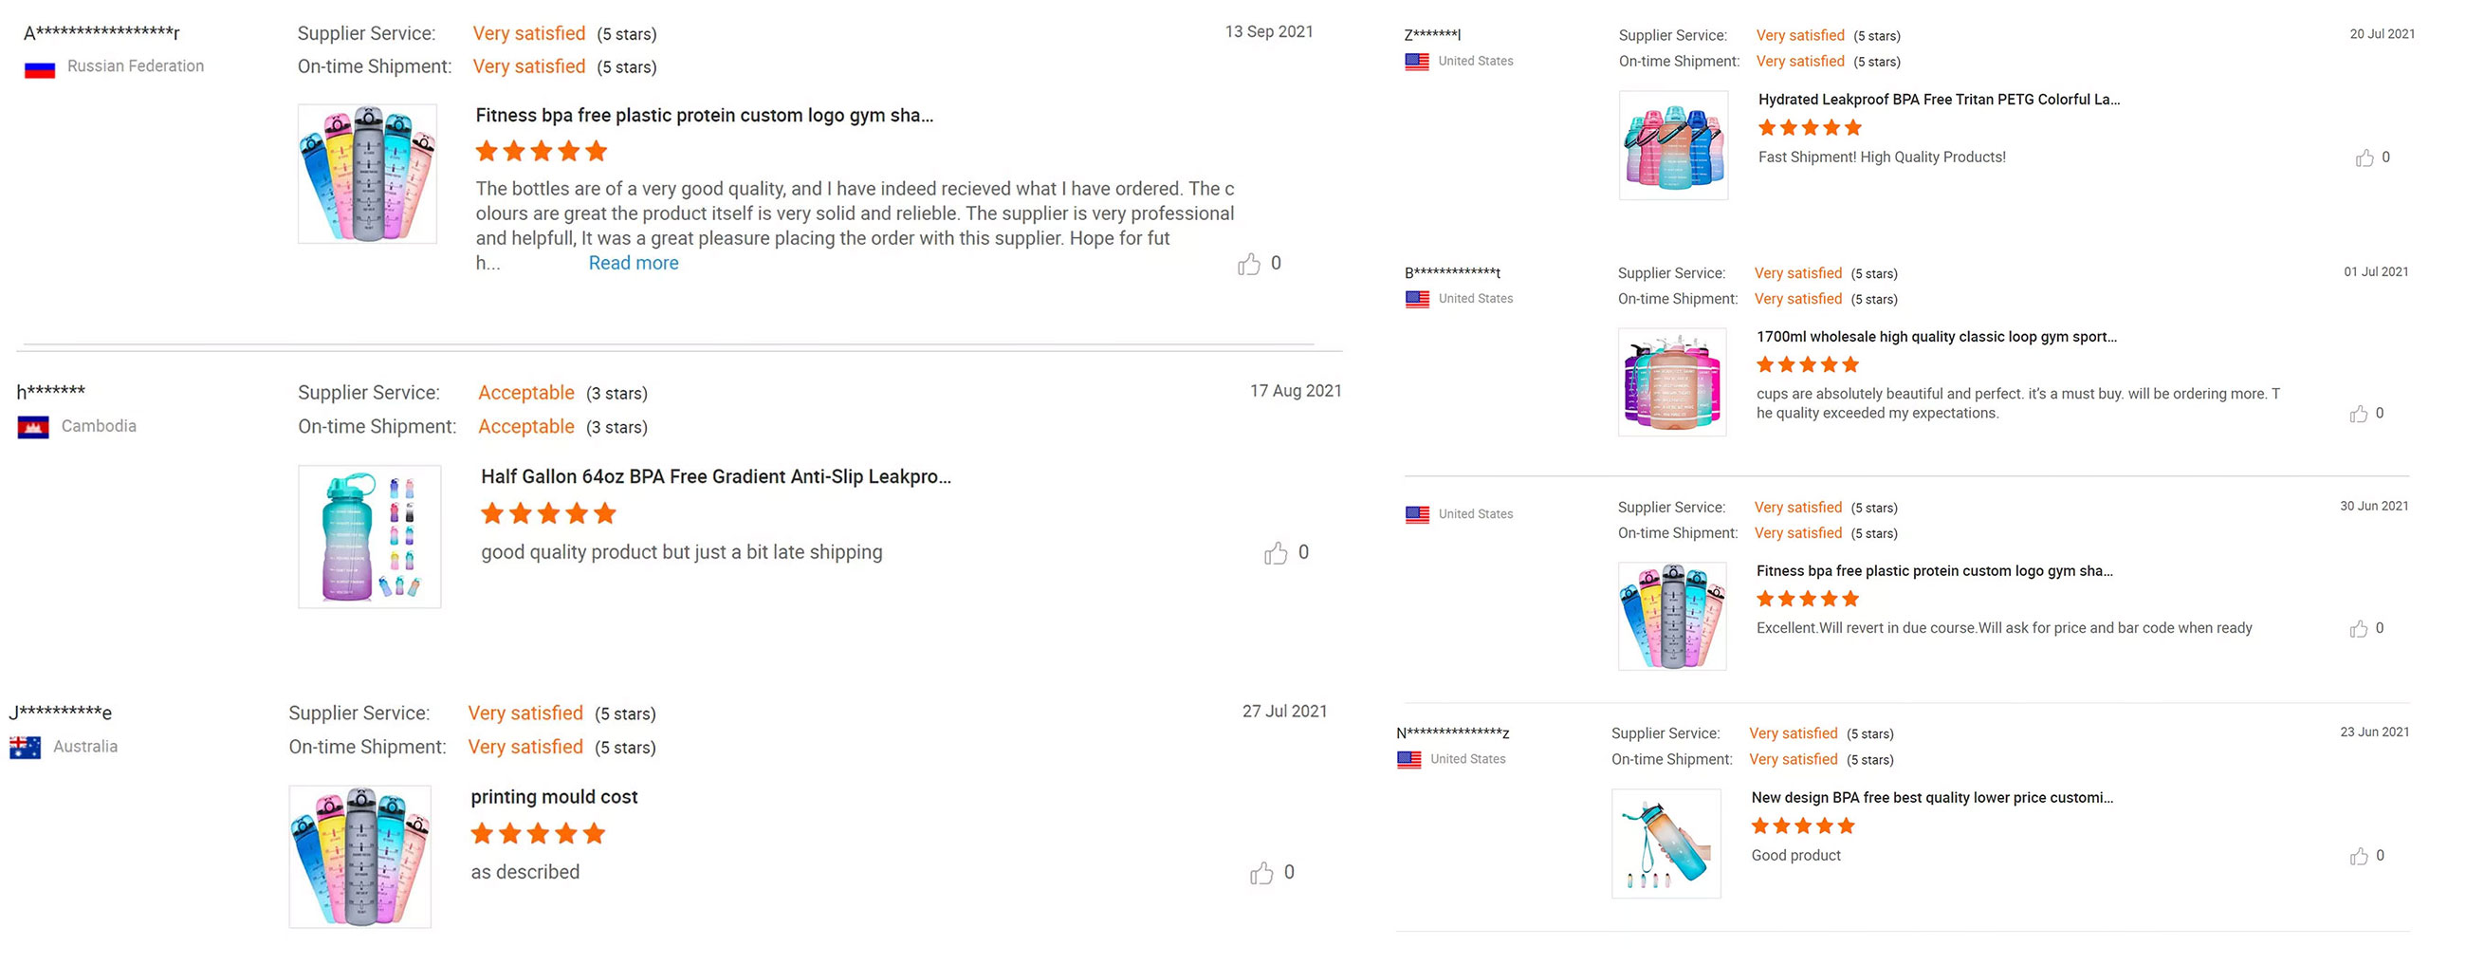Image resolution: width=2466 pixels, height=964 pixels.
Task: Thumbs-up the 'Fast Shipment! High Quality Products!' review
Action: click(x=2365, y=158)
